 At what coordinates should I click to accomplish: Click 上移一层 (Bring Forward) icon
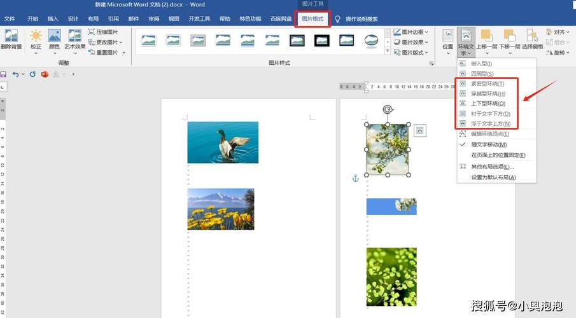coord(486,36)
